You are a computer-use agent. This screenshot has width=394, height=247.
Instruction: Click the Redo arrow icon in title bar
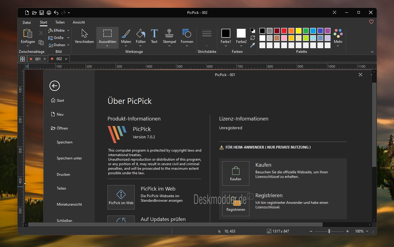point(63,13)
